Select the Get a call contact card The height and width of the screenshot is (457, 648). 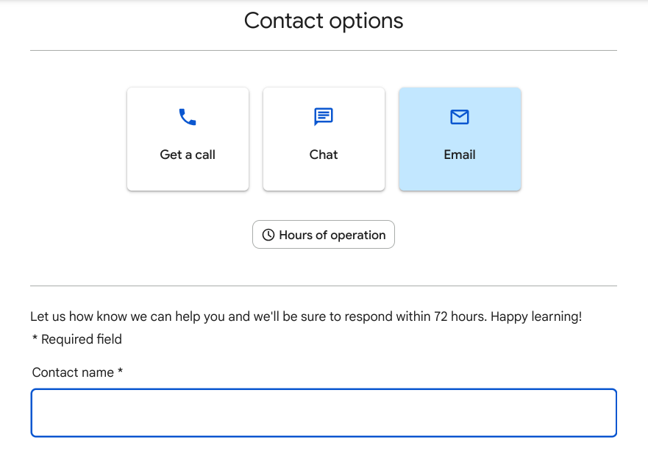(x=188, y=139)
